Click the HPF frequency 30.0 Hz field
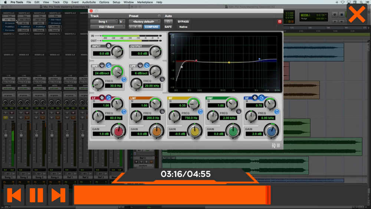The image size is (371, 209). 113,86
